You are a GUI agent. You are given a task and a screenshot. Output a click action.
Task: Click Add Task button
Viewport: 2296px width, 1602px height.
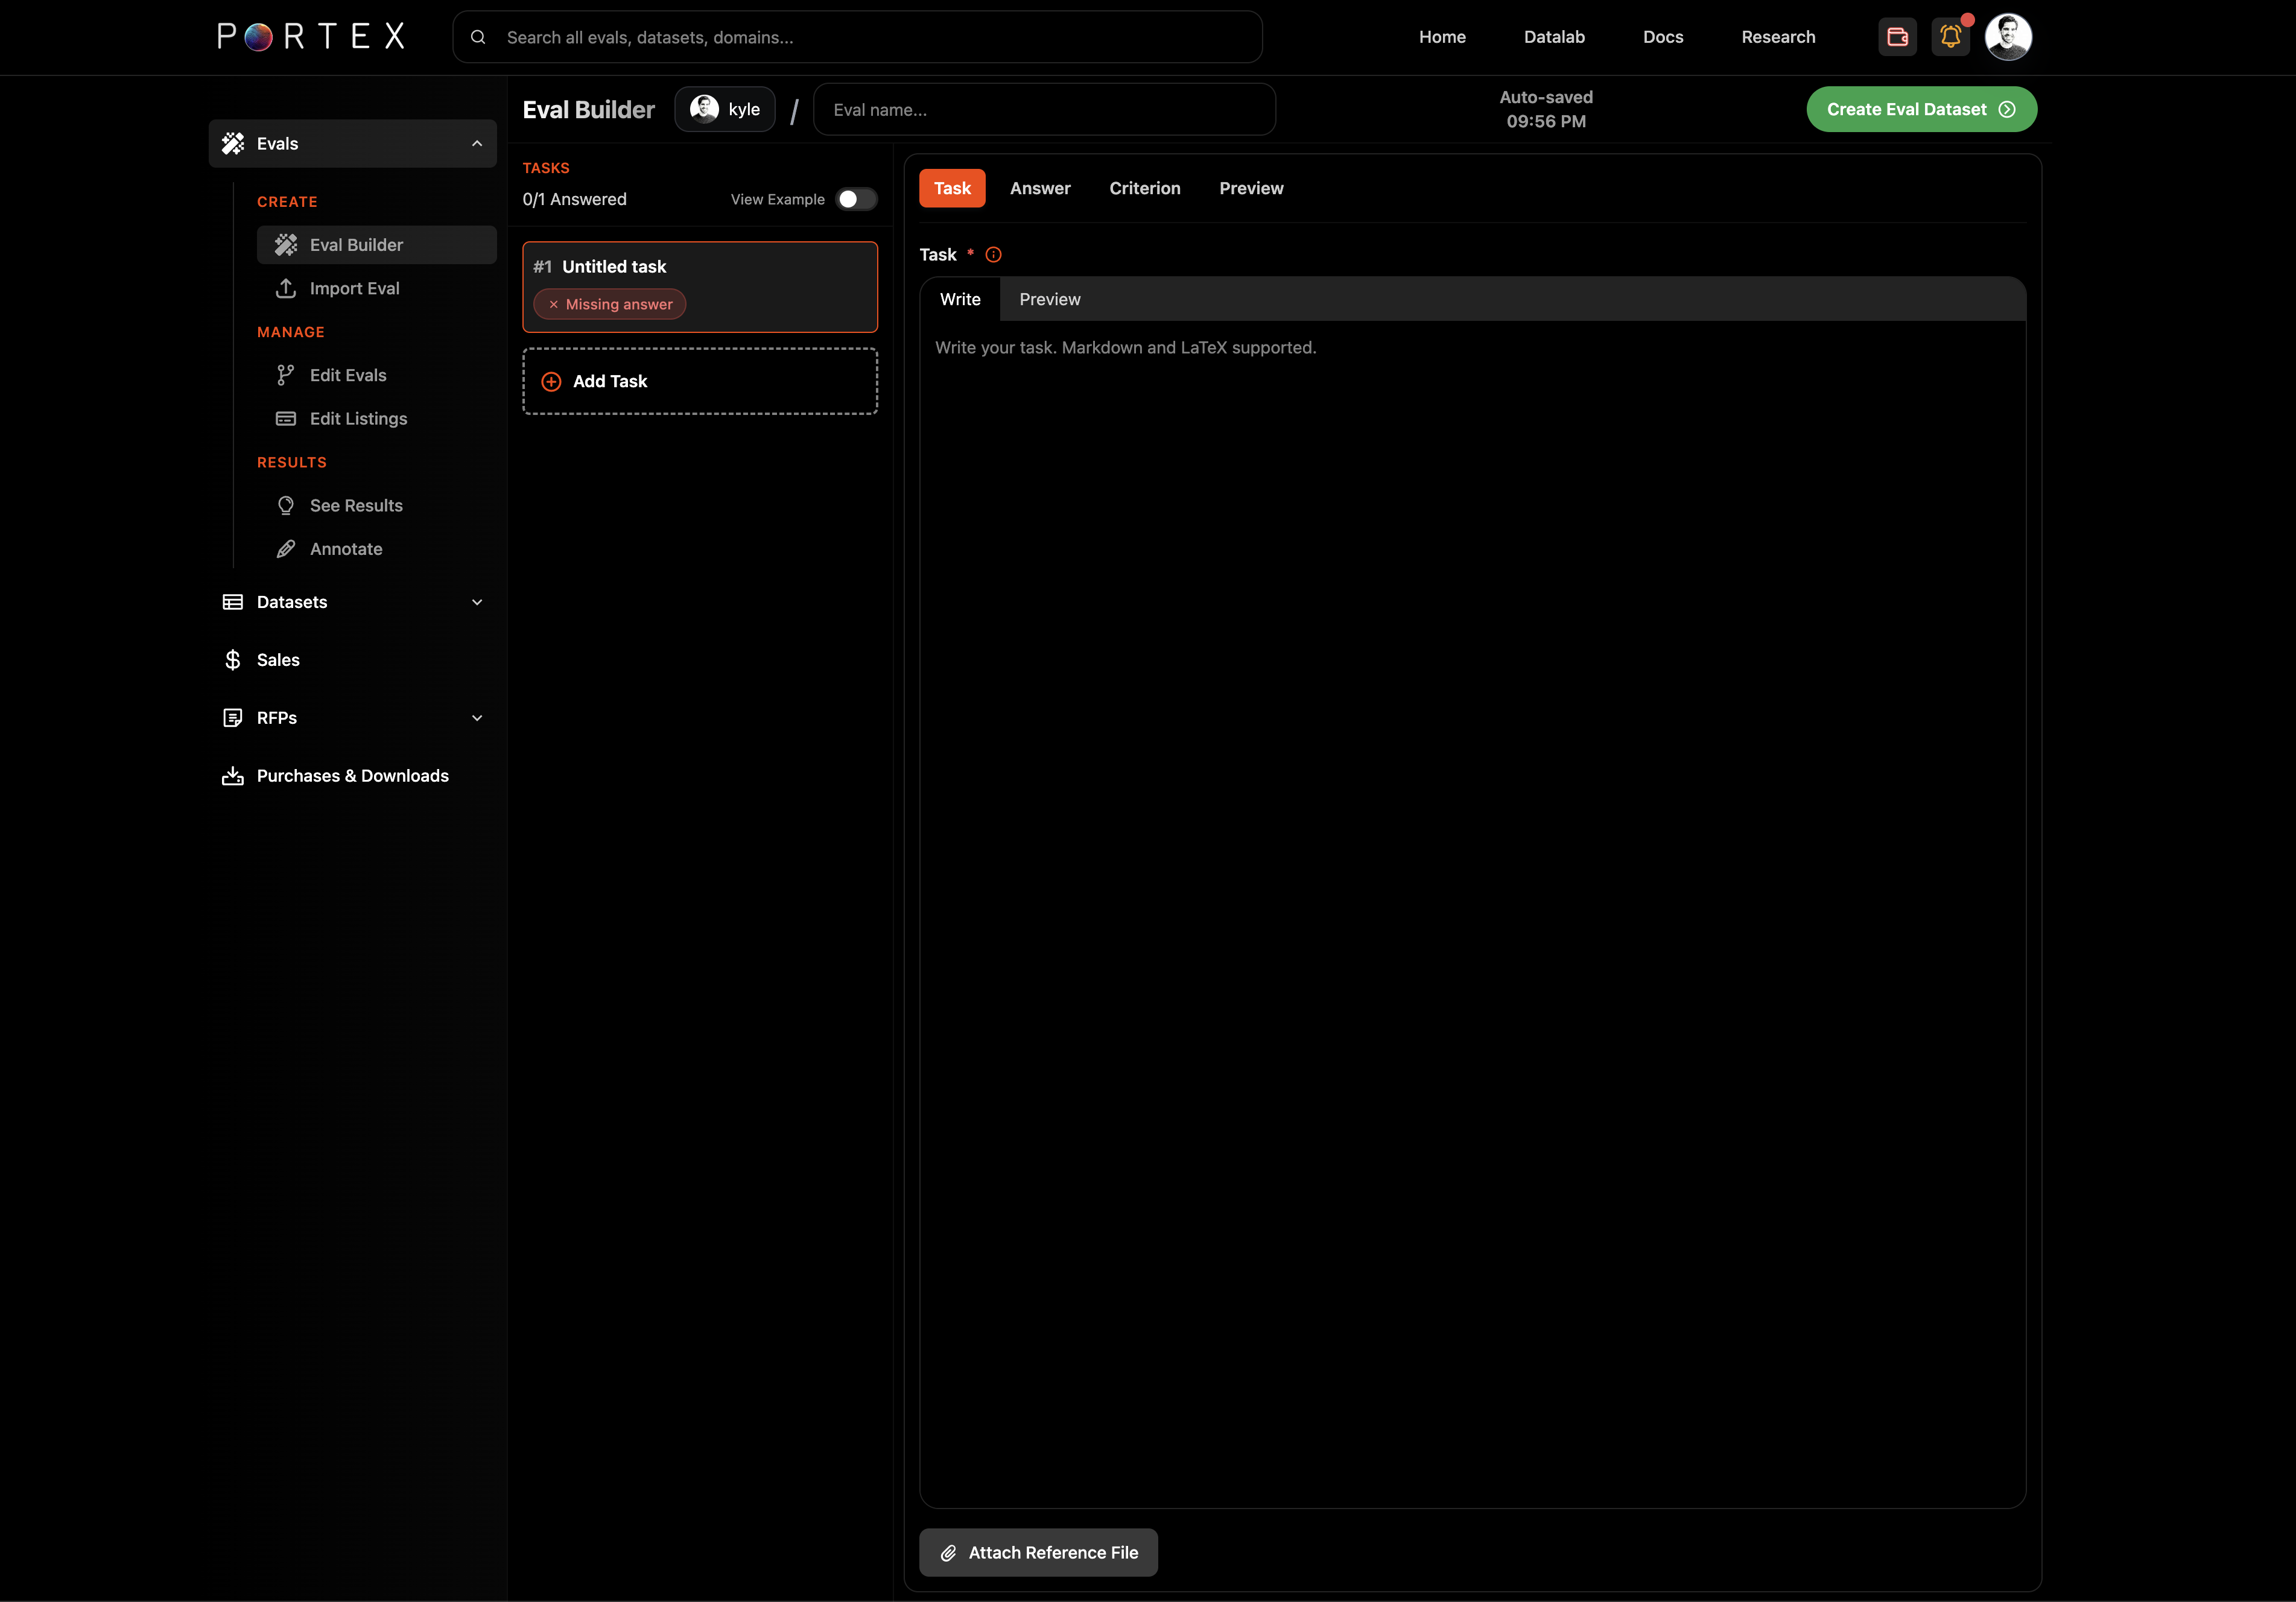point(699,381)
